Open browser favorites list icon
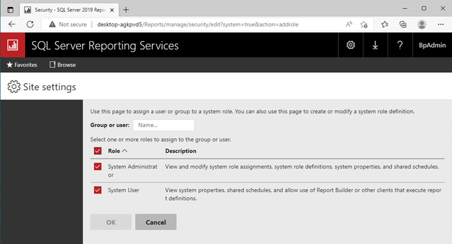The width and height of the screenshot is (452, 244). coord(385,25)
